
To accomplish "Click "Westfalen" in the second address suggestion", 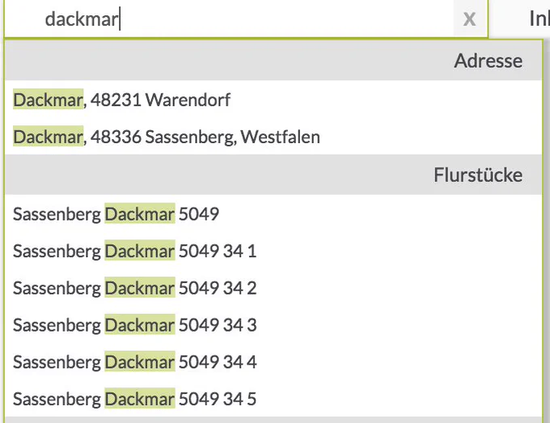I will 281,137.
